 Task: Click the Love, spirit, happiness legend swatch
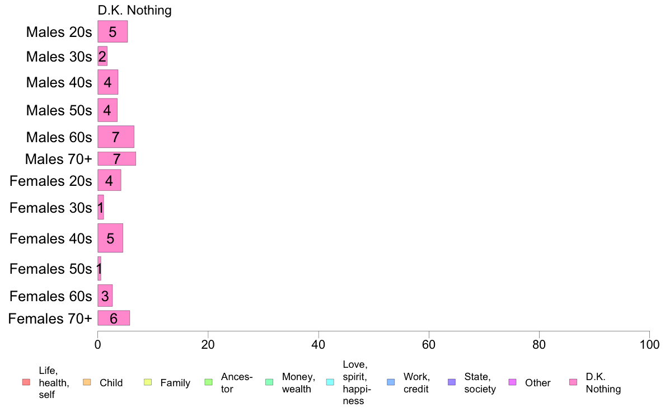pyautogui.click(x=330, y=382)
